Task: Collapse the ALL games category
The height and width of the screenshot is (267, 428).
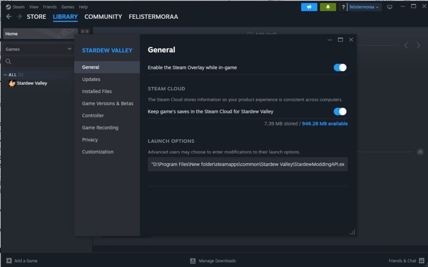Action: (5, 75)
